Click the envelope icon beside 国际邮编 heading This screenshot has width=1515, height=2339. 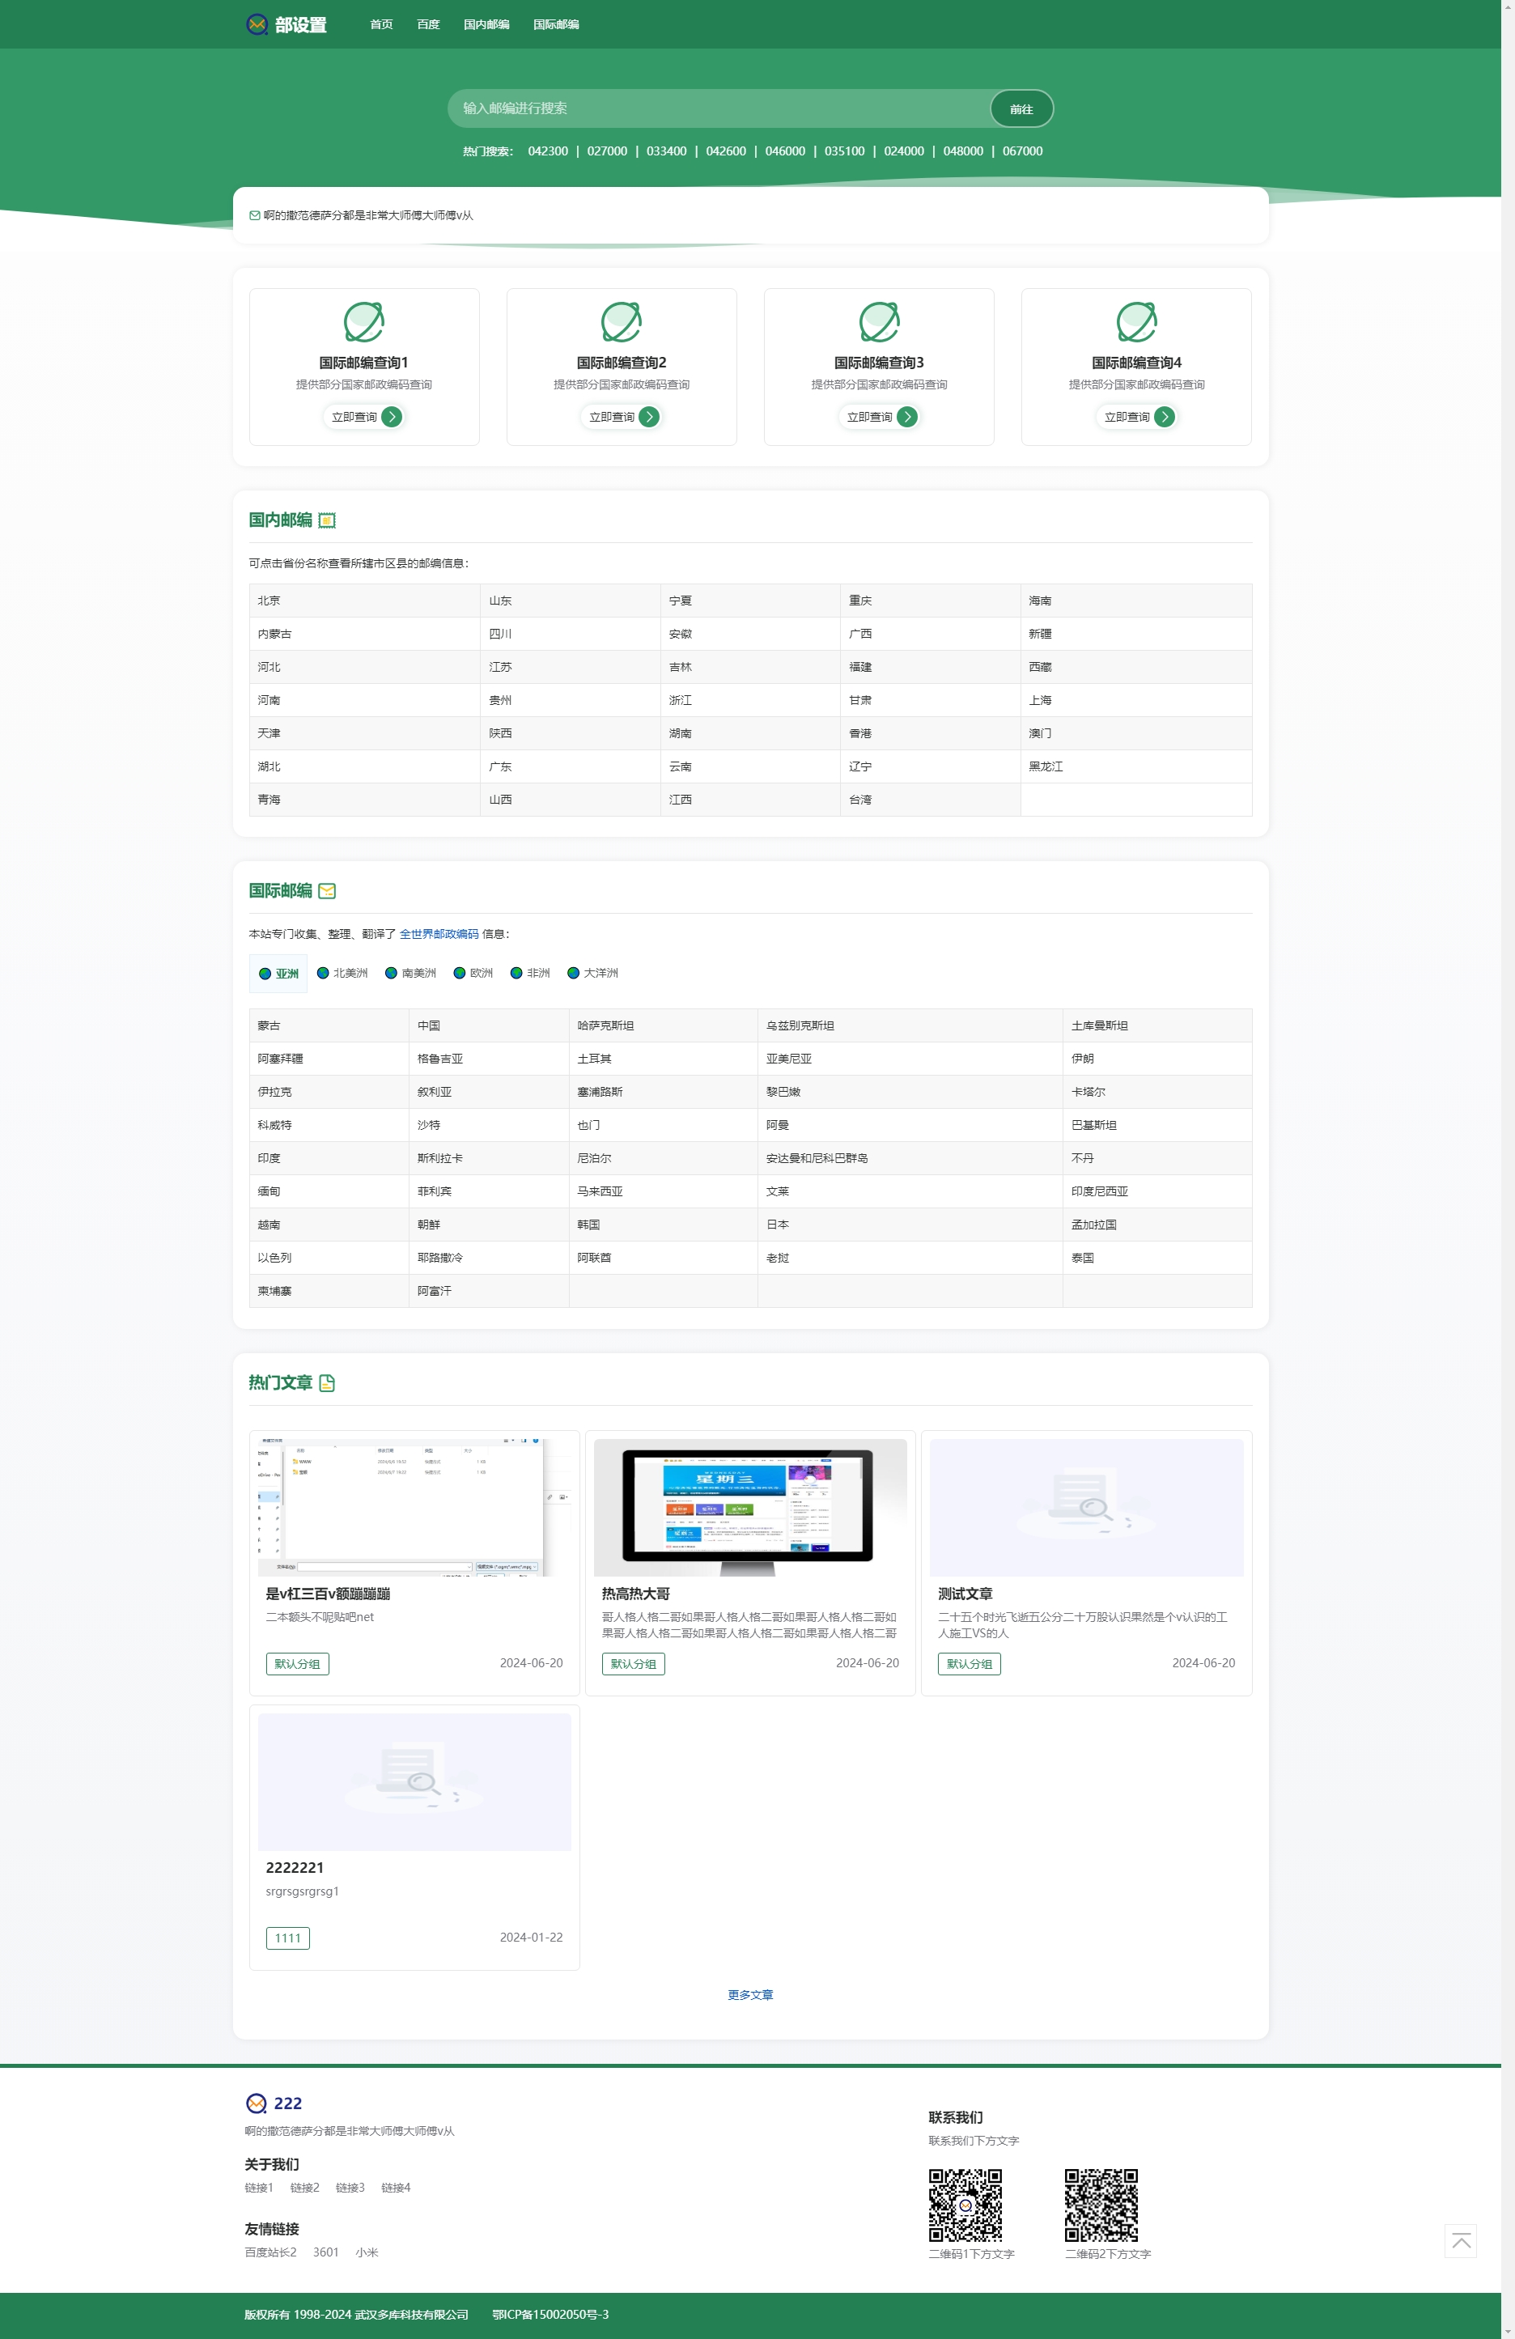pyautogui.click(x=327, y=891)
